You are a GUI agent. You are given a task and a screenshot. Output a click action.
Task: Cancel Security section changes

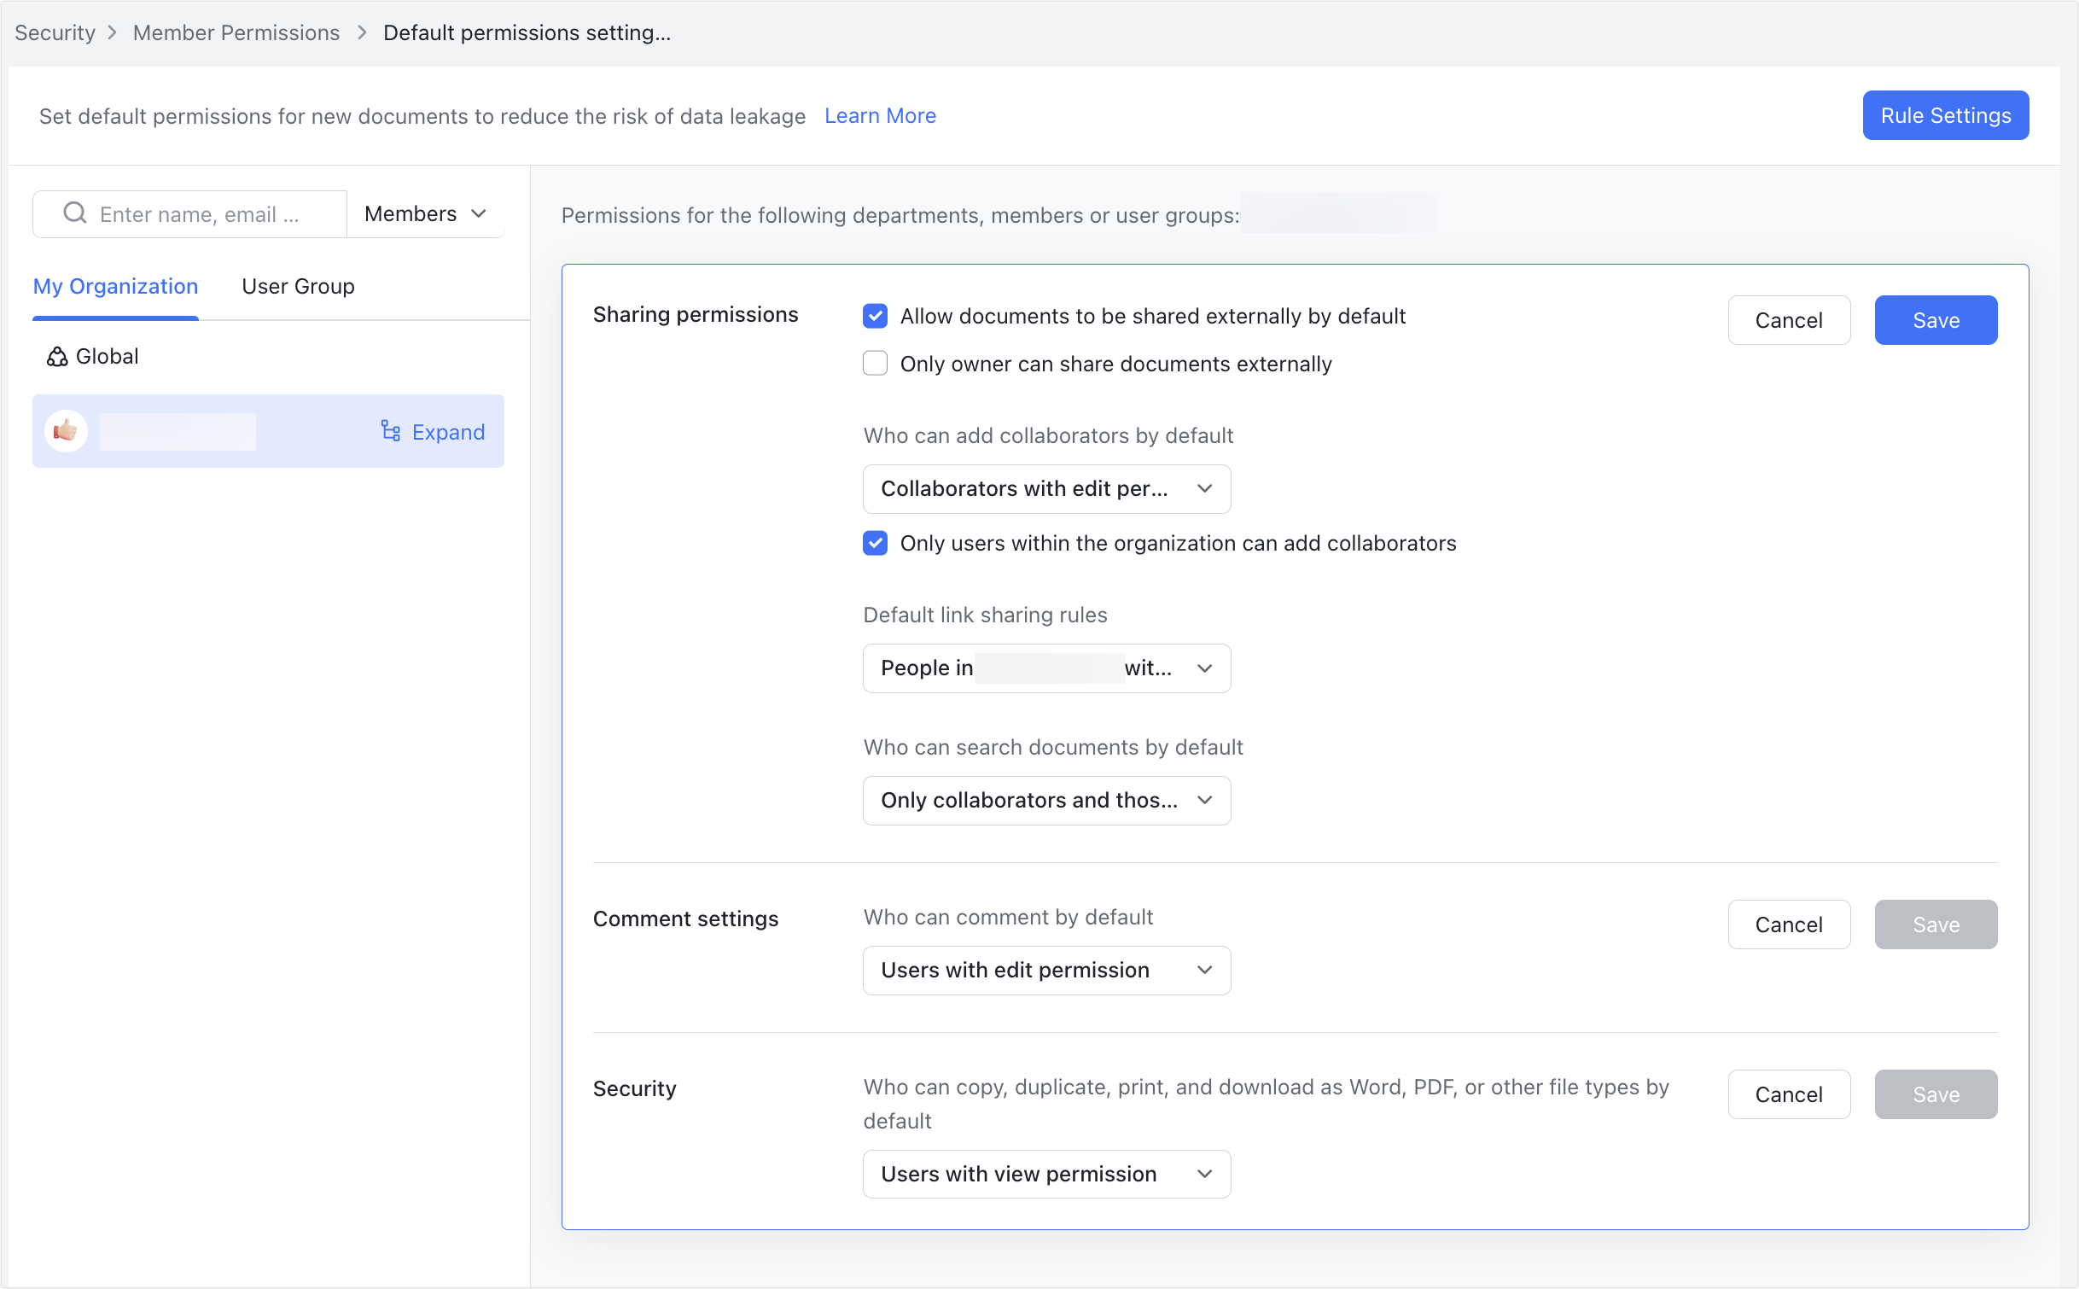tap(1788, 1094)
